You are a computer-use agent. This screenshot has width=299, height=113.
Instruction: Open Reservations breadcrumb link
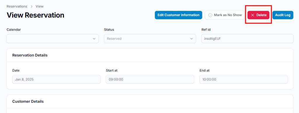tap(17, 6)
